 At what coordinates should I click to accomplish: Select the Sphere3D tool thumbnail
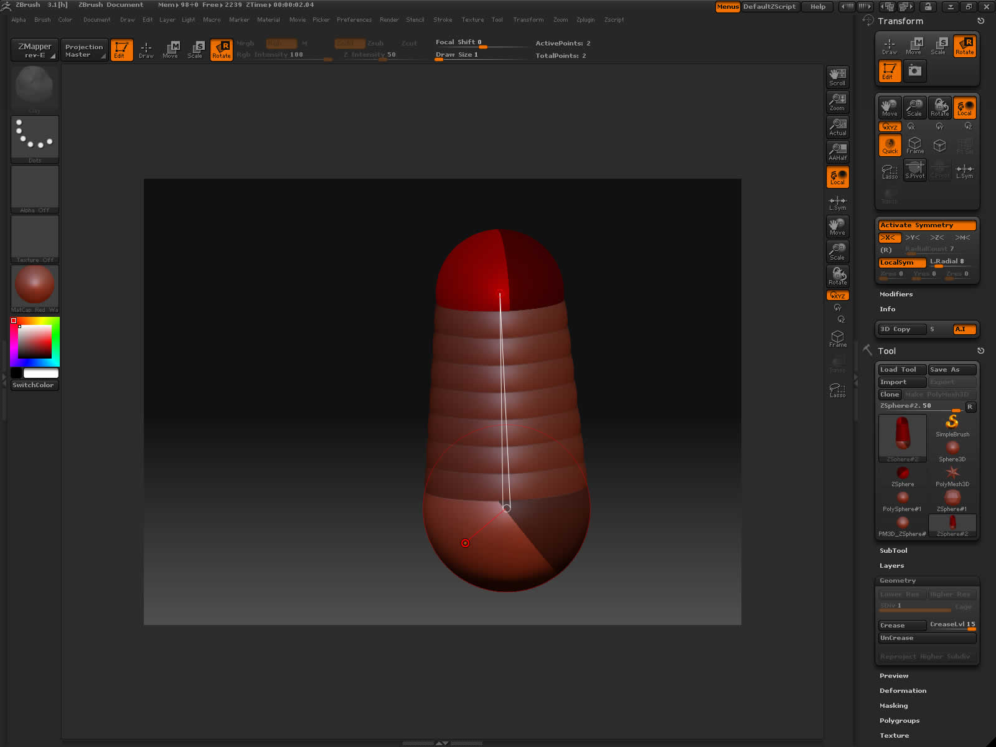952,447
